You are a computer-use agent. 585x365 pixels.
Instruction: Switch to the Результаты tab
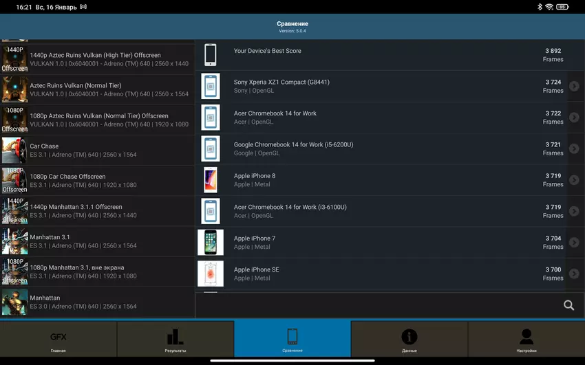(x=175, y=339)
